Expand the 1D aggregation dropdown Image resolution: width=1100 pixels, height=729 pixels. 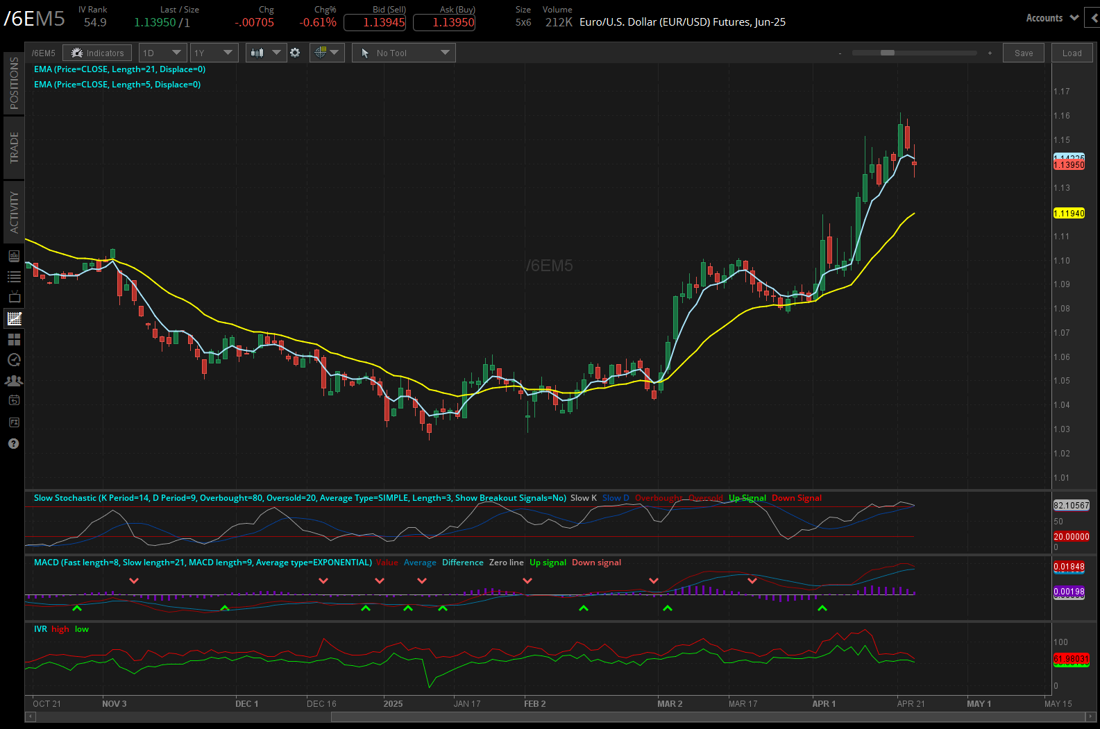[x=162, y=53]
